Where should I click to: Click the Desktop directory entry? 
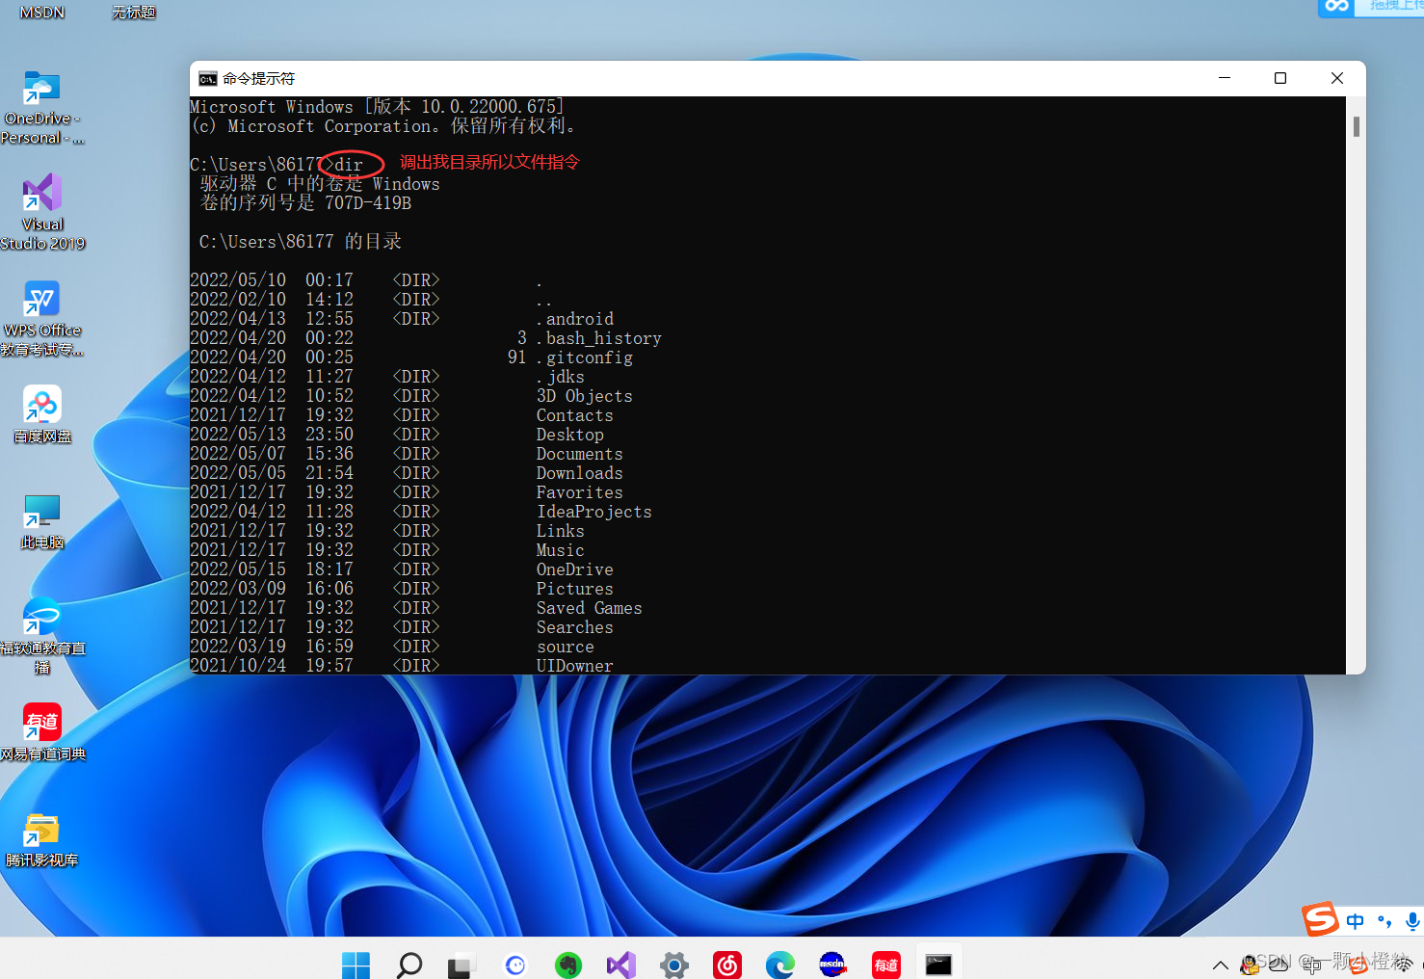click(x=570, y=435)
